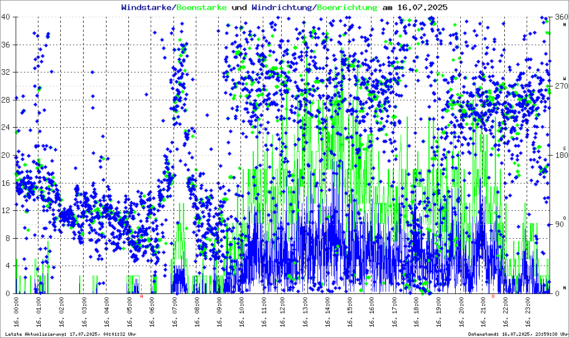Image resolution: width=569 pixels, height=338 pixels.
Task: Click the "O" compass label above 90
Action: tap(565, 218)
